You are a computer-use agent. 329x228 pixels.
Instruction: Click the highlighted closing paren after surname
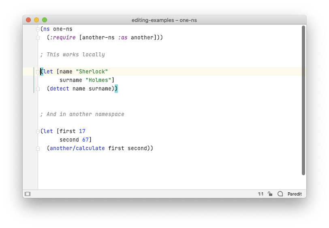pos(116,89)
